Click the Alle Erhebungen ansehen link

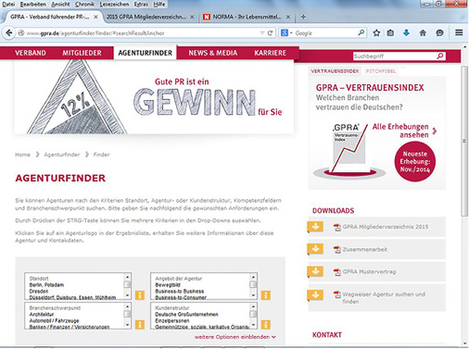[404, 131]
